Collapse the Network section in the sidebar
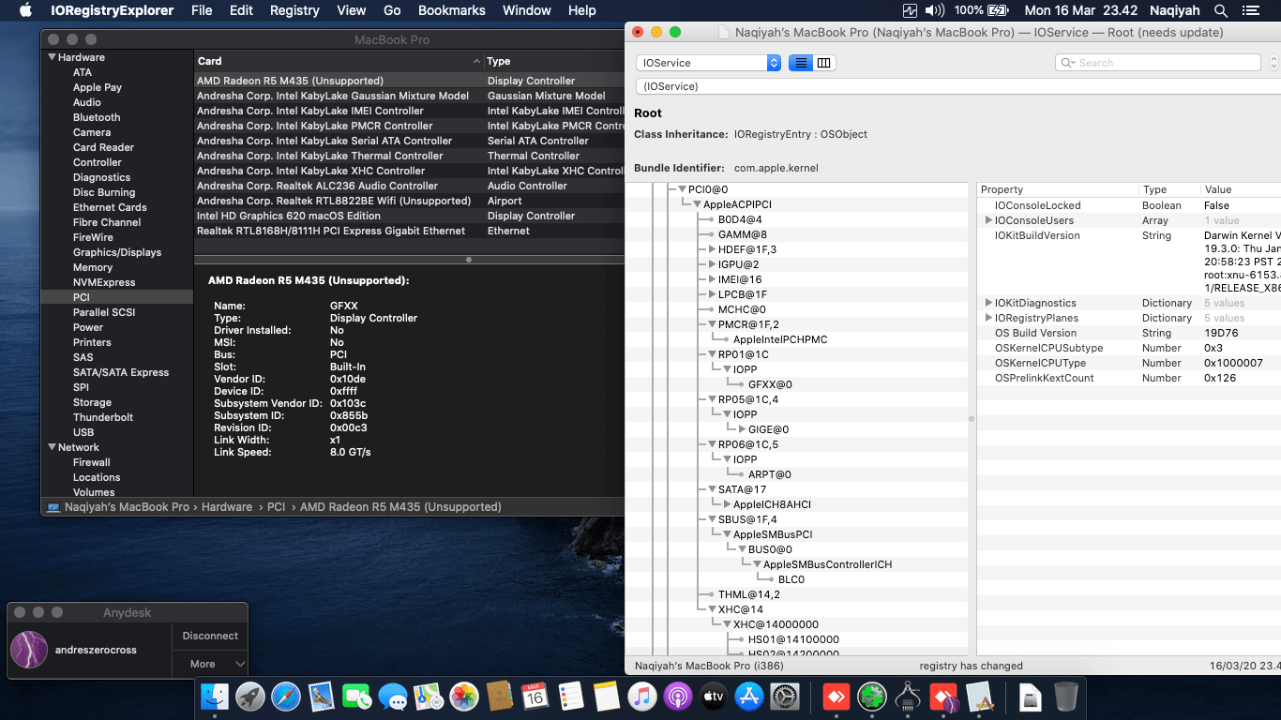The height and width of the screenshot is (720, 1281). (x=53, y=447)
